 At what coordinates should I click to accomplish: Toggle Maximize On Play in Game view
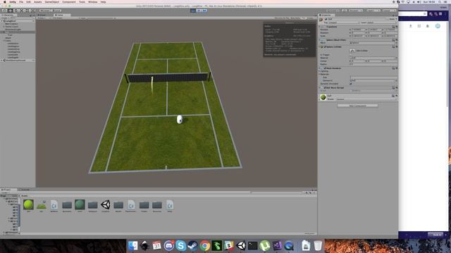coord(282,18)
